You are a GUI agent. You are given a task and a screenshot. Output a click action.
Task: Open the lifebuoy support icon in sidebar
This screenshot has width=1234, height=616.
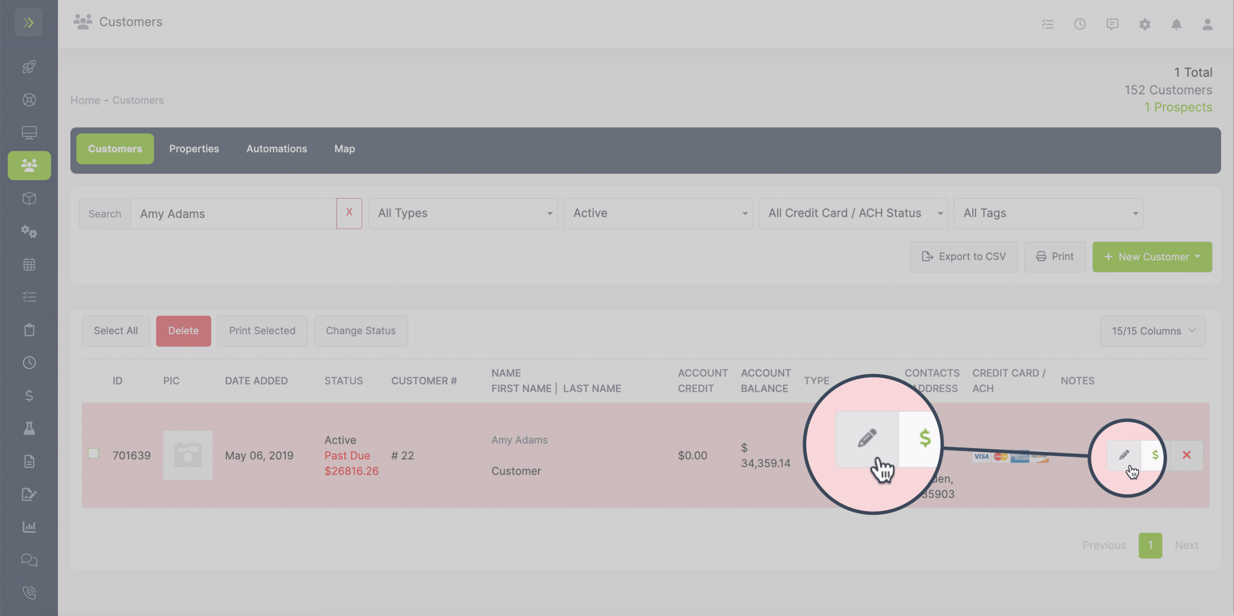[29, 100]
